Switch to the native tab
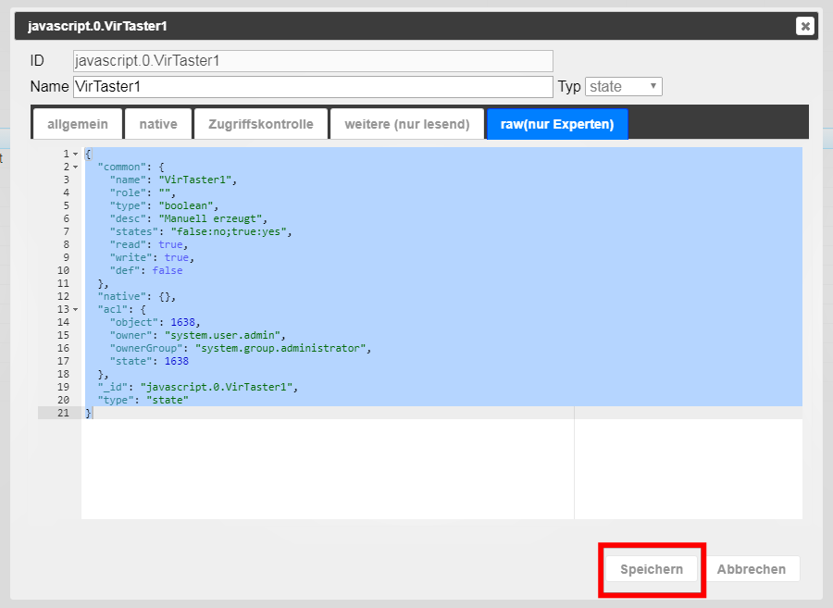 (158, 124)
